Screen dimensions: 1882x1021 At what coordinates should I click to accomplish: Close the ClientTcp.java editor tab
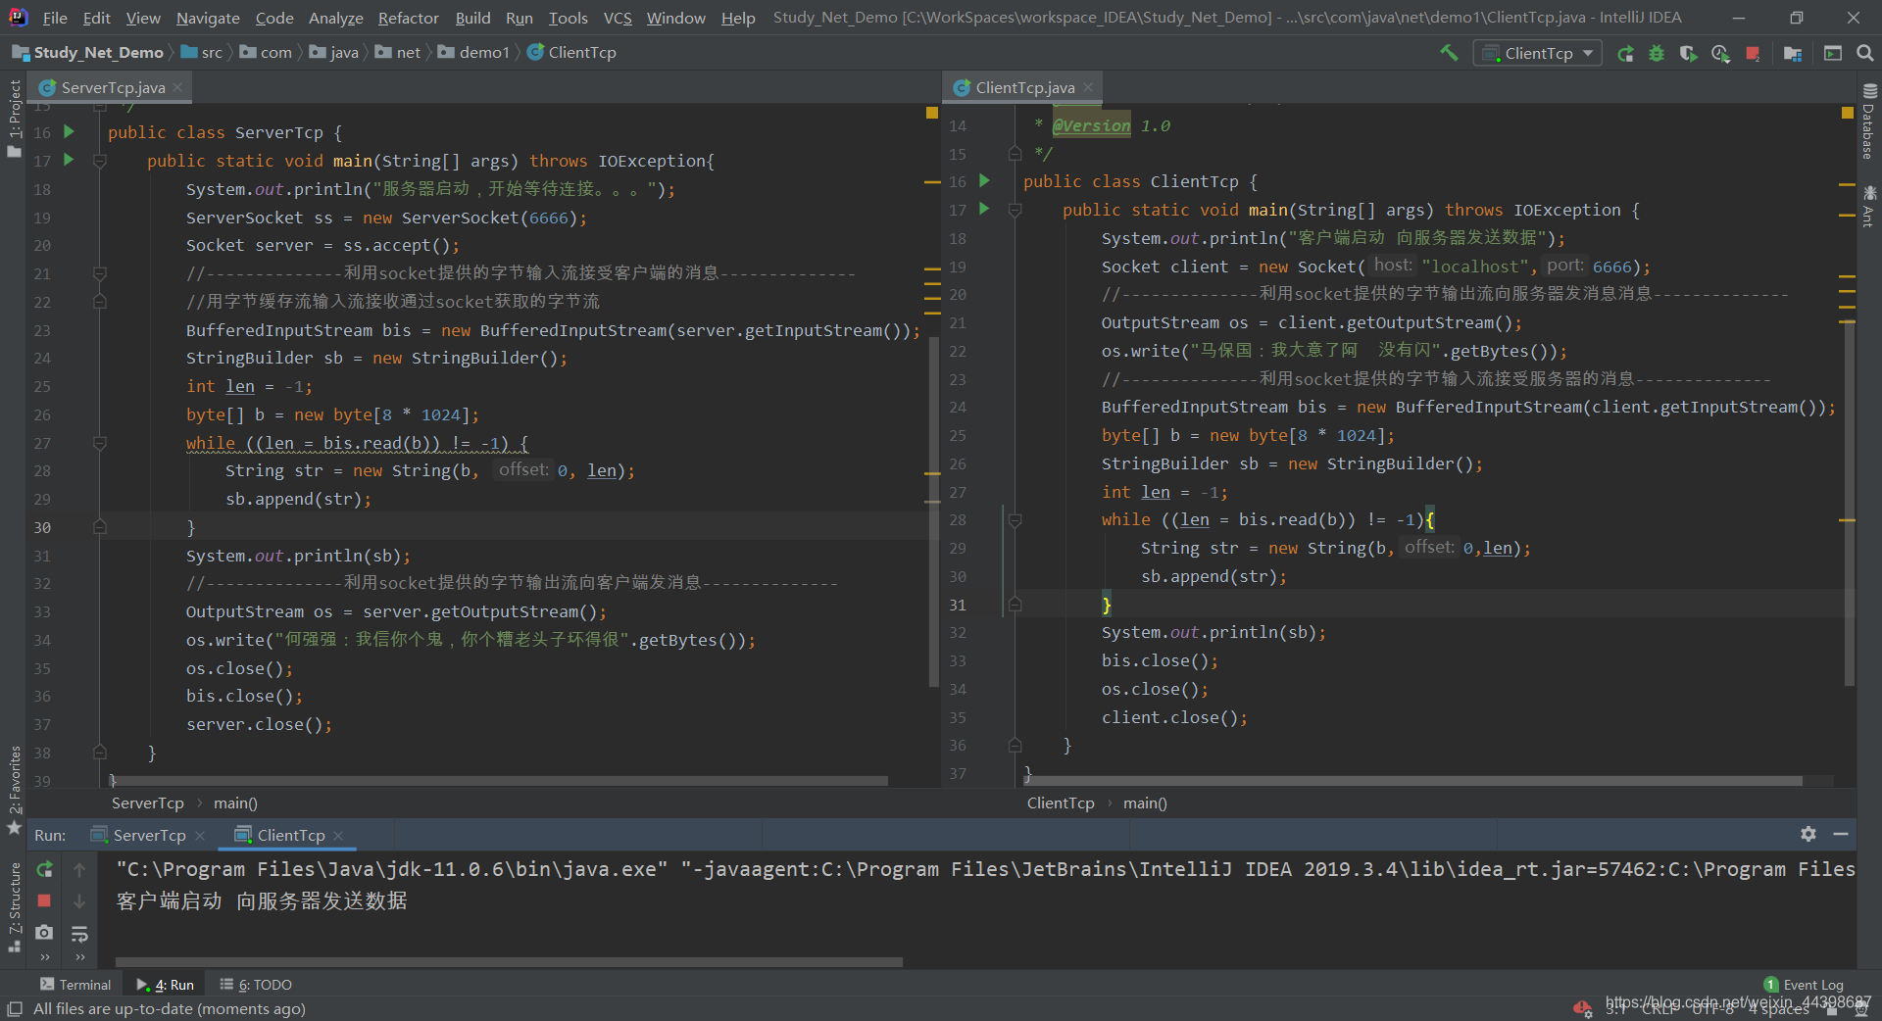pos(1088,87)
